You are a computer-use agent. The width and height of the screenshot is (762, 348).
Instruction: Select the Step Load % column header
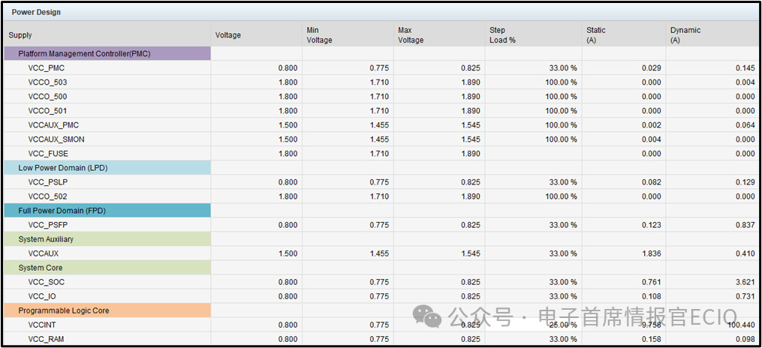(x=502, y=35)
